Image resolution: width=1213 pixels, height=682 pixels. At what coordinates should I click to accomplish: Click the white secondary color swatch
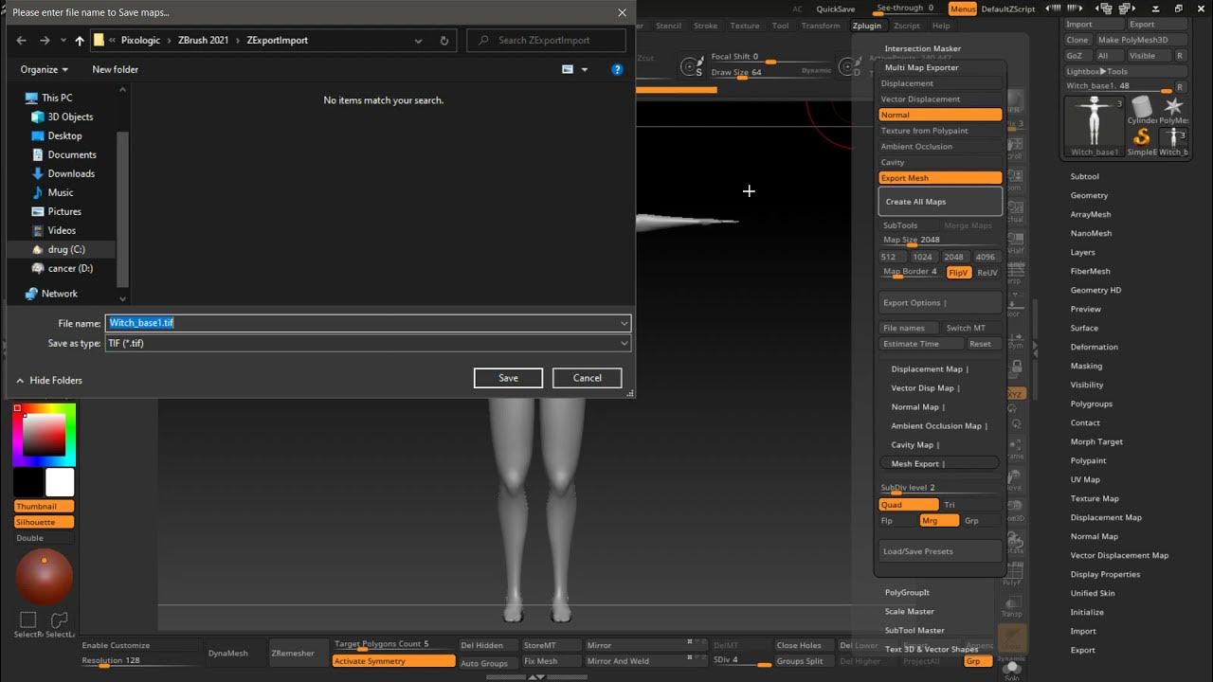coord(60,482)
